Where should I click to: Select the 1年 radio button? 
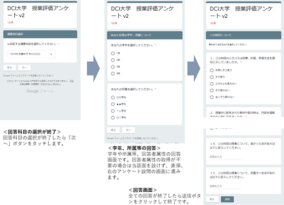click(113, 53)
